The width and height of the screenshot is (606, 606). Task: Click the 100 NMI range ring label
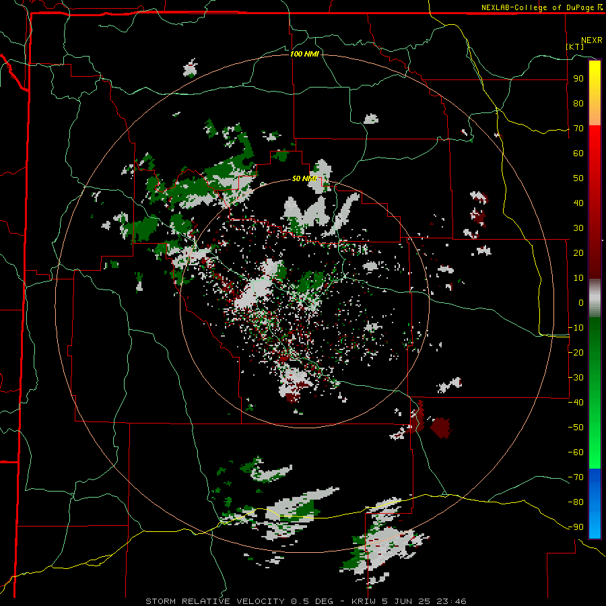(x=304, y=54)
